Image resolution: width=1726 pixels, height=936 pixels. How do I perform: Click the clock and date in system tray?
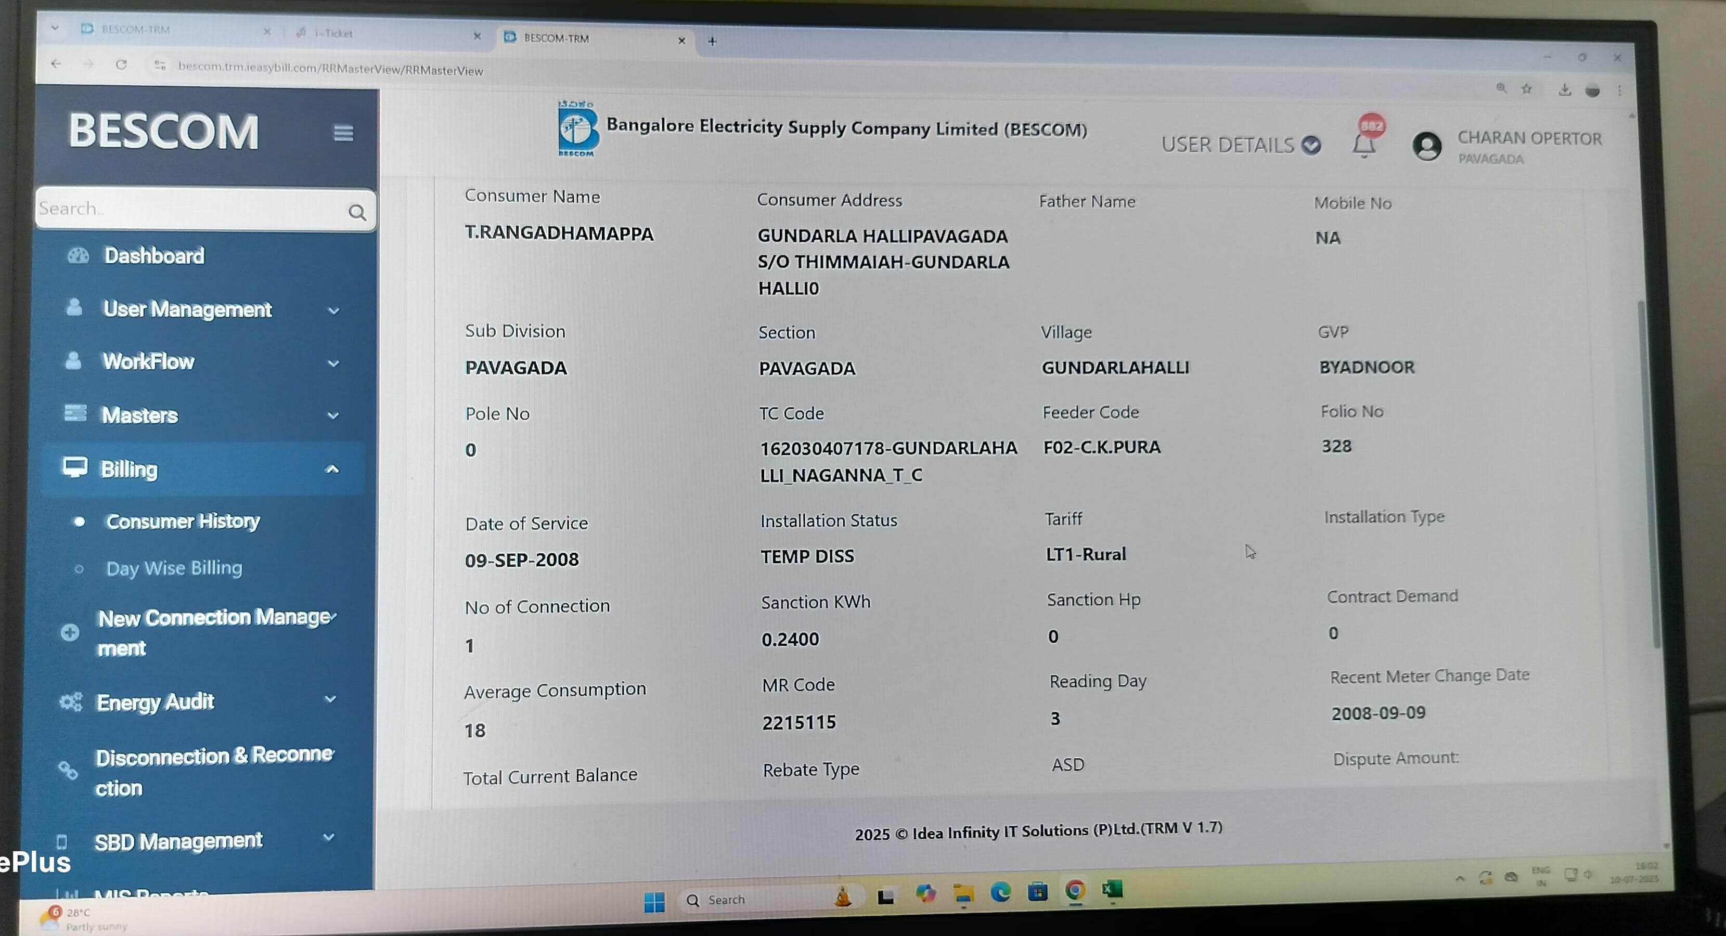[1634, 873]
